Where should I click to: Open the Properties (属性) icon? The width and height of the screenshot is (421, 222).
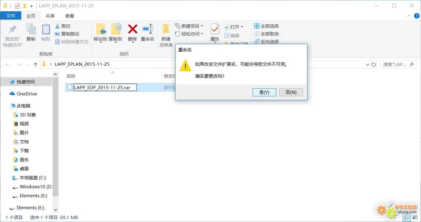(x=215, y=29)
